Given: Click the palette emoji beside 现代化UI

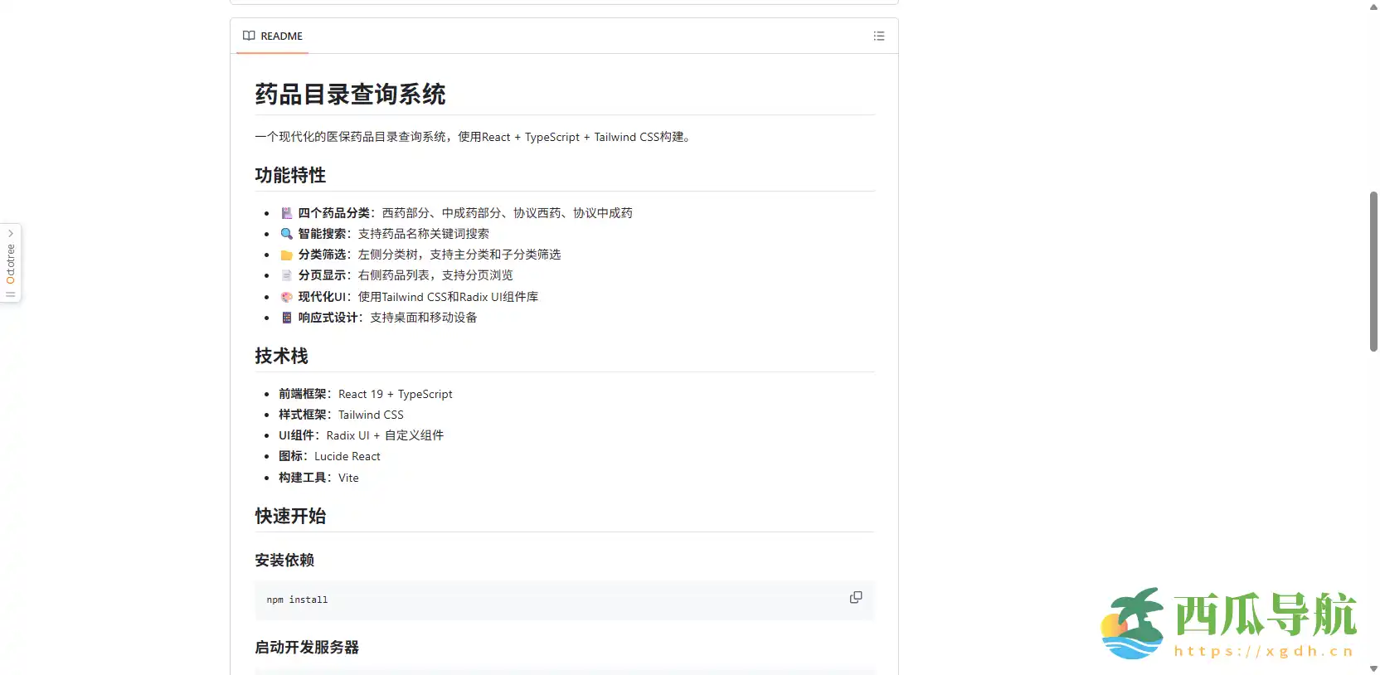Looking at the screenshot, I should pyautogui.click(x=286, y=297).
